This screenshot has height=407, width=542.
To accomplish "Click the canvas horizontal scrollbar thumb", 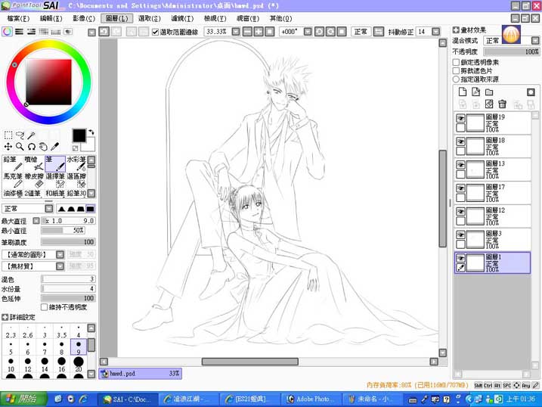I will coord(250,362).
